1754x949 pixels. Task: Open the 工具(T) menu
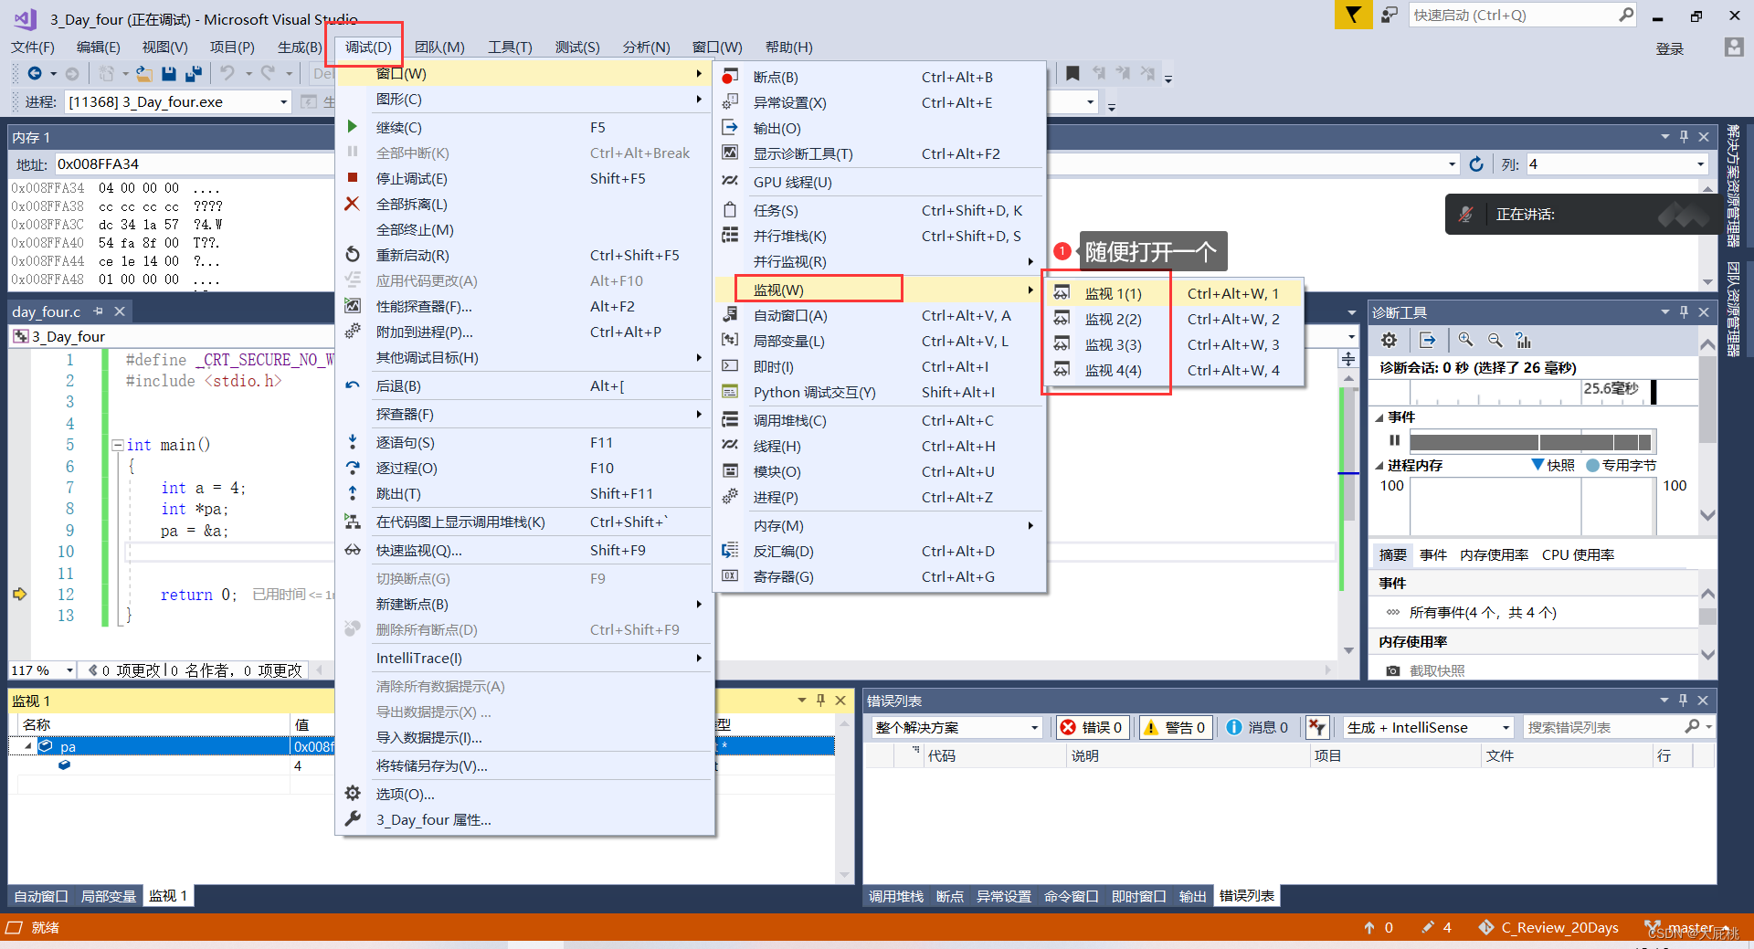[509, 47]
